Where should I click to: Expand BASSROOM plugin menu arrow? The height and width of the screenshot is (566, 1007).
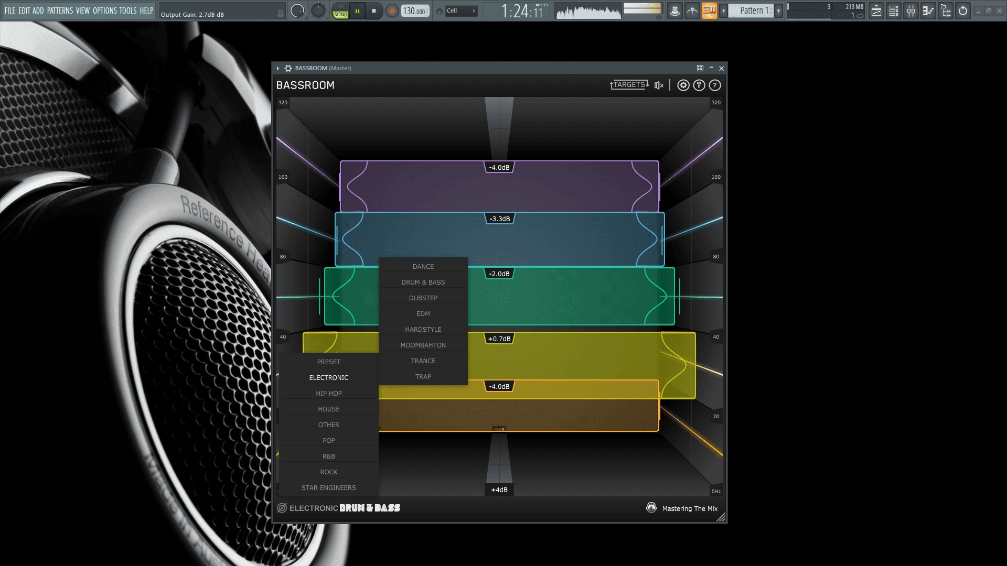tap(278, 68)
